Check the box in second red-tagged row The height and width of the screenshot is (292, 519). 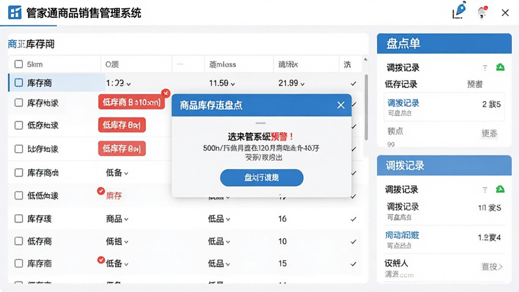point(19,125)
